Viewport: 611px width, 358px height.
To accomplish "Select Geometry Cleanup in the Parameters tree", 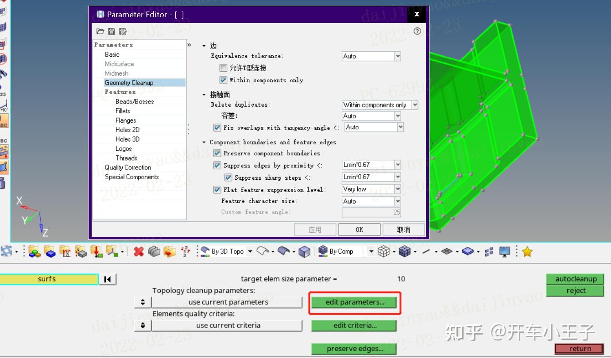I will (x=129, y=83).
